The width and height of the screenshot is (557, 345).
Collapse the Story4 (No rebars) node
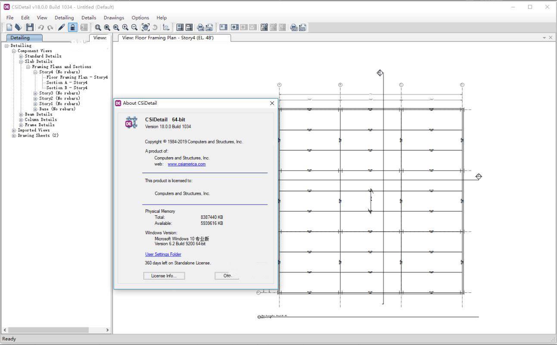tap(35, 72)
